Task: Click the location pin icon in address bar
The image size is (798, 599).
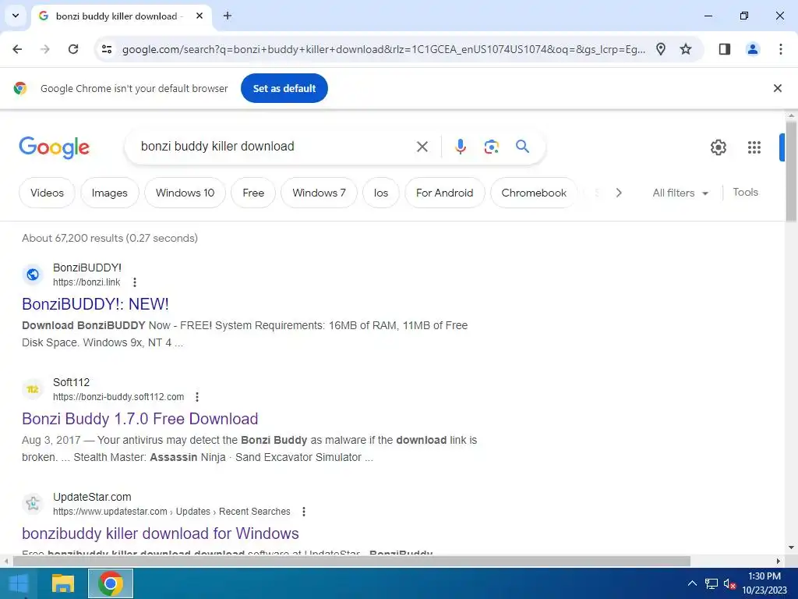Action: [x=661, y=49]
